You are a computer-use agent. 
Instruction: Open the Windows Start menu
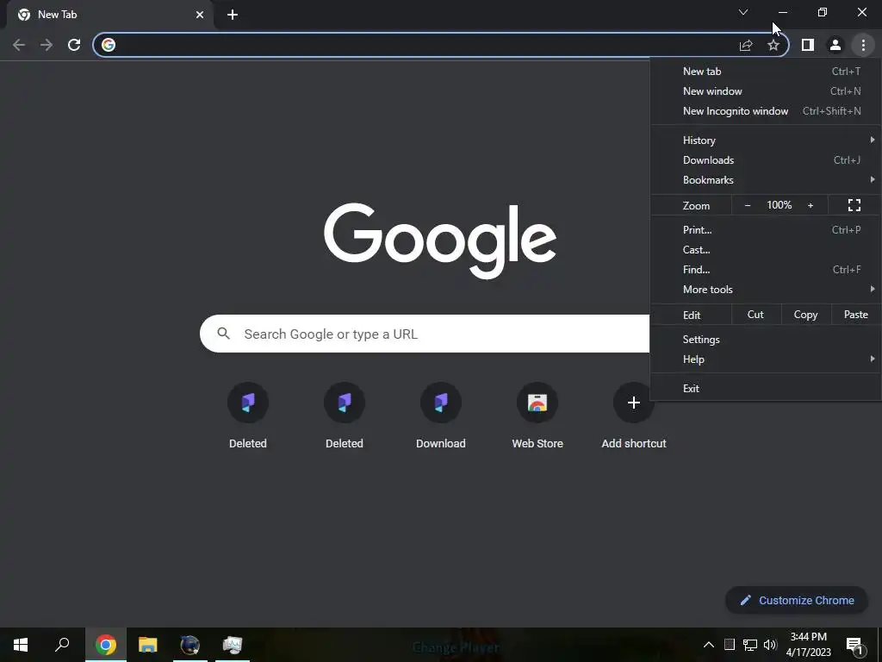pyautogui.click(x=21, y=645)
